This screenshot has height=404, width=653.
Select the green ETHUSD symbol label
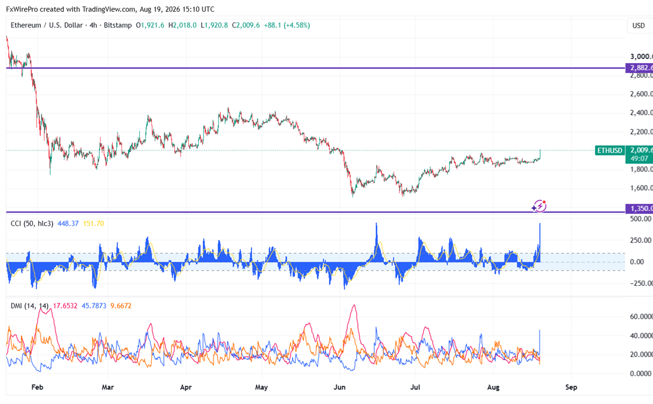pos(610,150)
